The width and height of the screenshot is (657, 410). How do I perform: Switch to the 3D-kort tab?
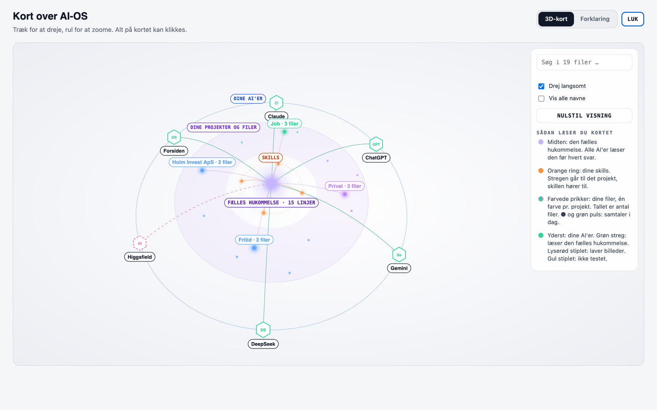[556, 19]
